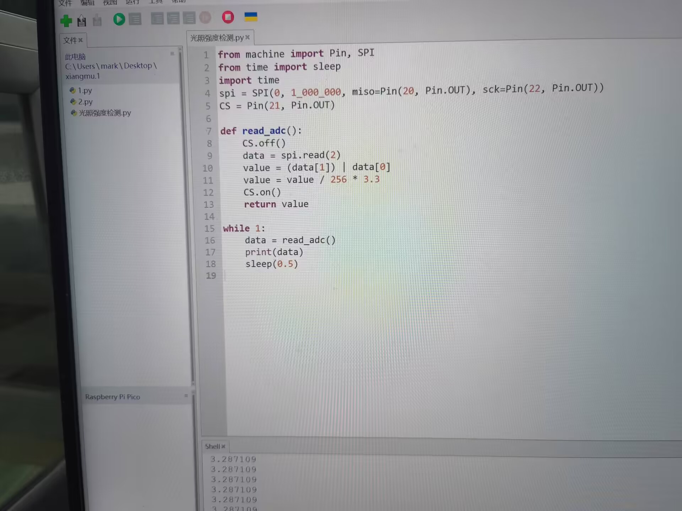Screen dimensions: 682x511
Task: Click the greyed-out Resume debugger icon
Action: pos(205,17)
